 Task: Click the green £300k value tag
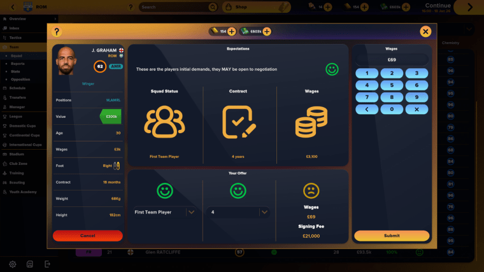click(111, 117)
